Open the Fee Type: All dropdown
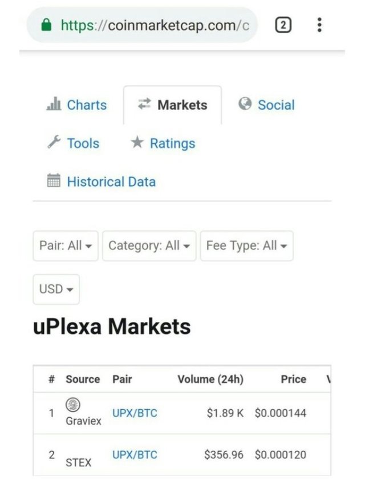This screenshot has height=484, width=365. pos(246,246)
